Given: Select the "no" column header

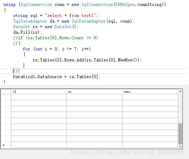Looking at the screenshot, I should click(x=94, y=92).
